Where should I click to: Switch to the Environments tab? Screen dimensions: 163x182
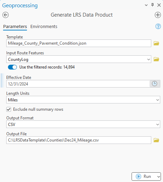44,27
